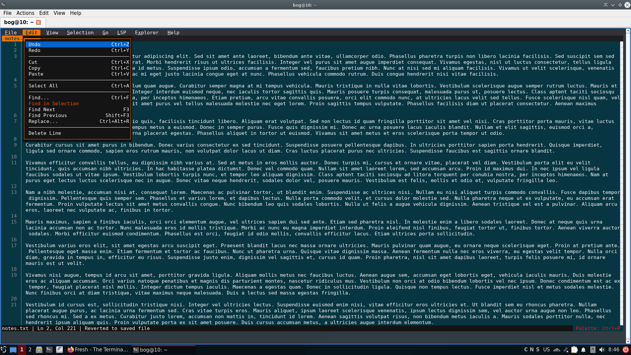Close the bog@10 terminal tab with red X

[39, 22]
